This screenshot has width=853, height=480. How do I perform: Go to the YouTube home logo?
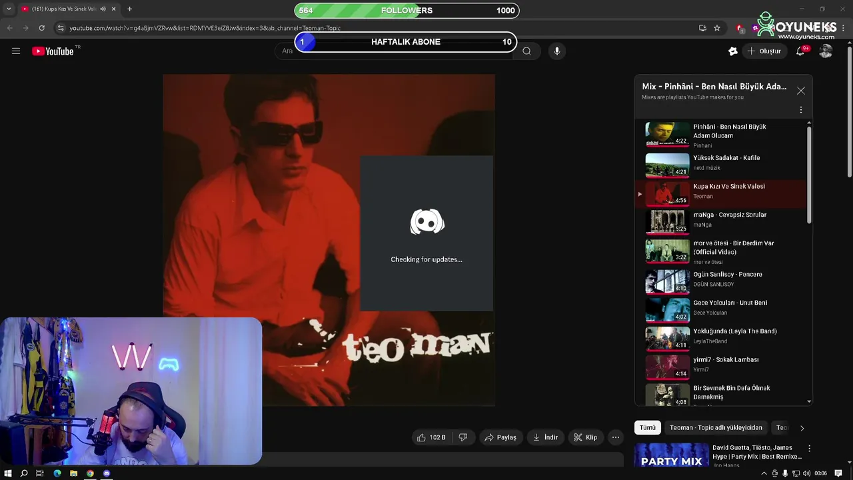pyautogui.click(x=53, y=51)
